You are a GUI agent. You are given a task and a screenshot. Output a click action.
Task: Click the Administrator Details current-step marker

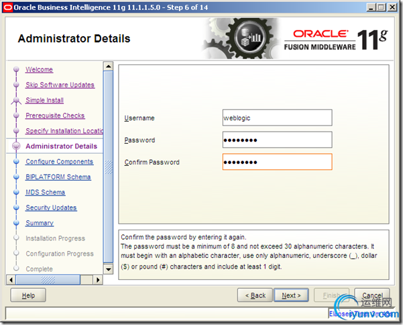(x=16, y=146)
